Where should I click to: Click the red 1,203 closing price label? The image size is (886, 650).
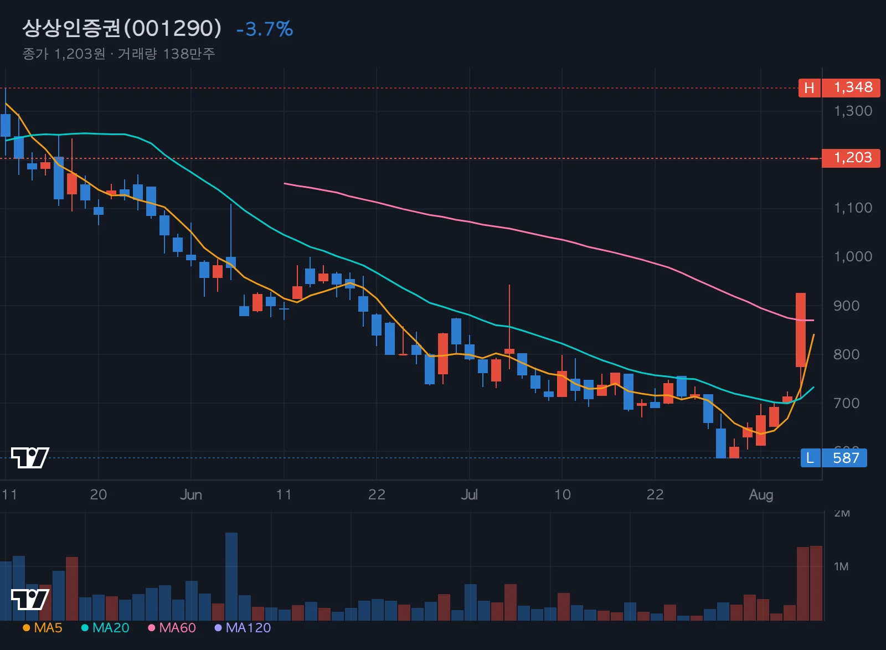point(852,158)
